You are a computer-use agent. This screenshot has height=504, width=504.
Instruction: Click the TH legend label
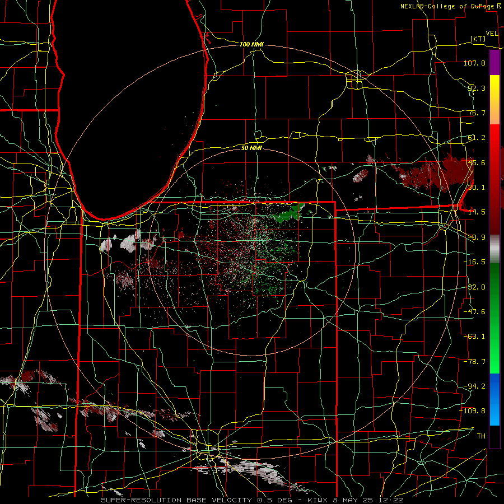point(481,436)
